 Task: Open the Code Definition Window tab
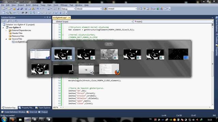[14, 112]
